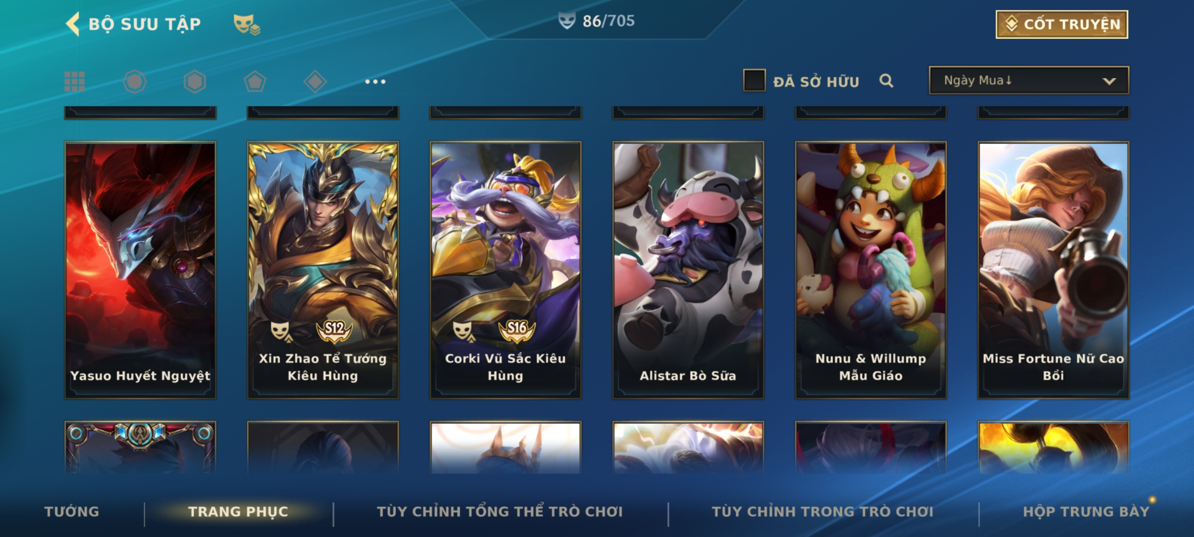Click the Cốt Truyện button
The height and width of the screenshot is (537, 1194).
click(x=1062, y=24)
